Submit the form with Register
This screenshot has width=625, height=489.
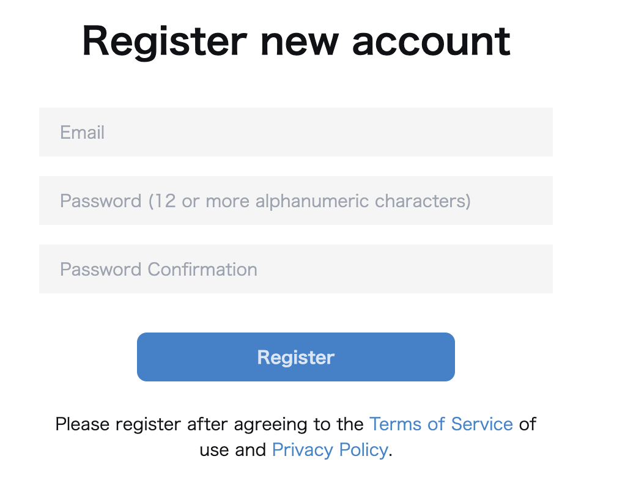(296, 357)
